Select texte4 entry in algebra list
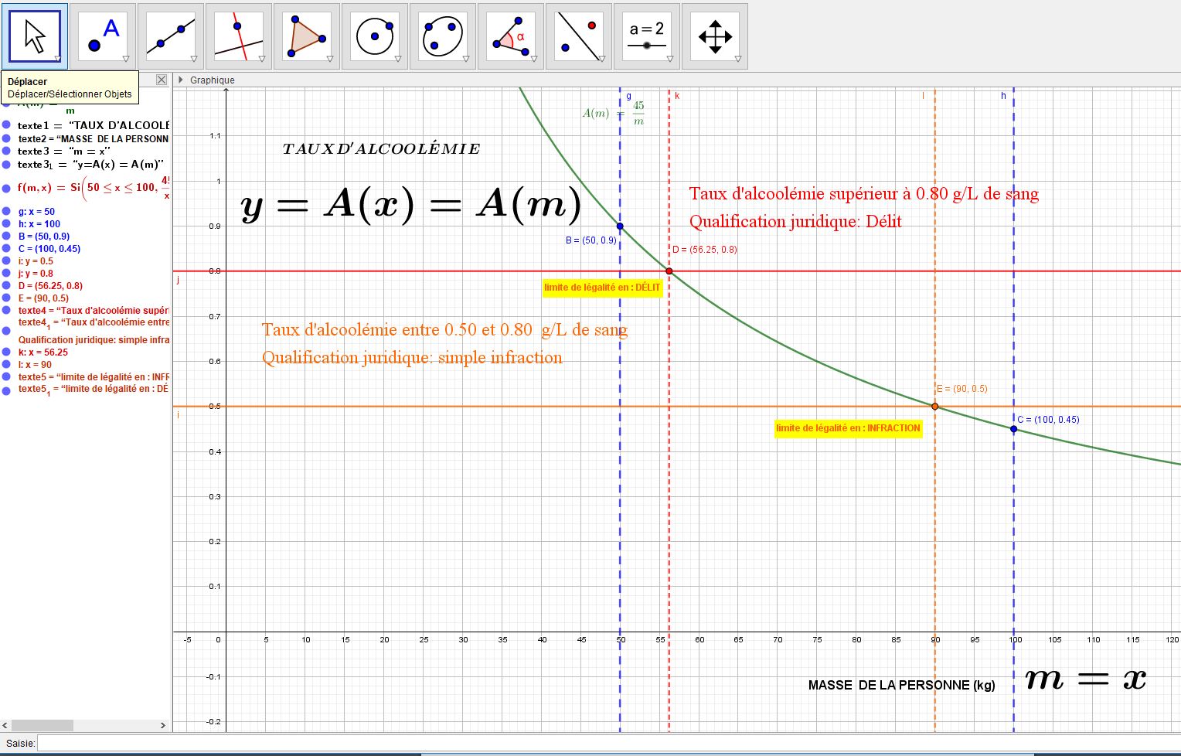 93,310
